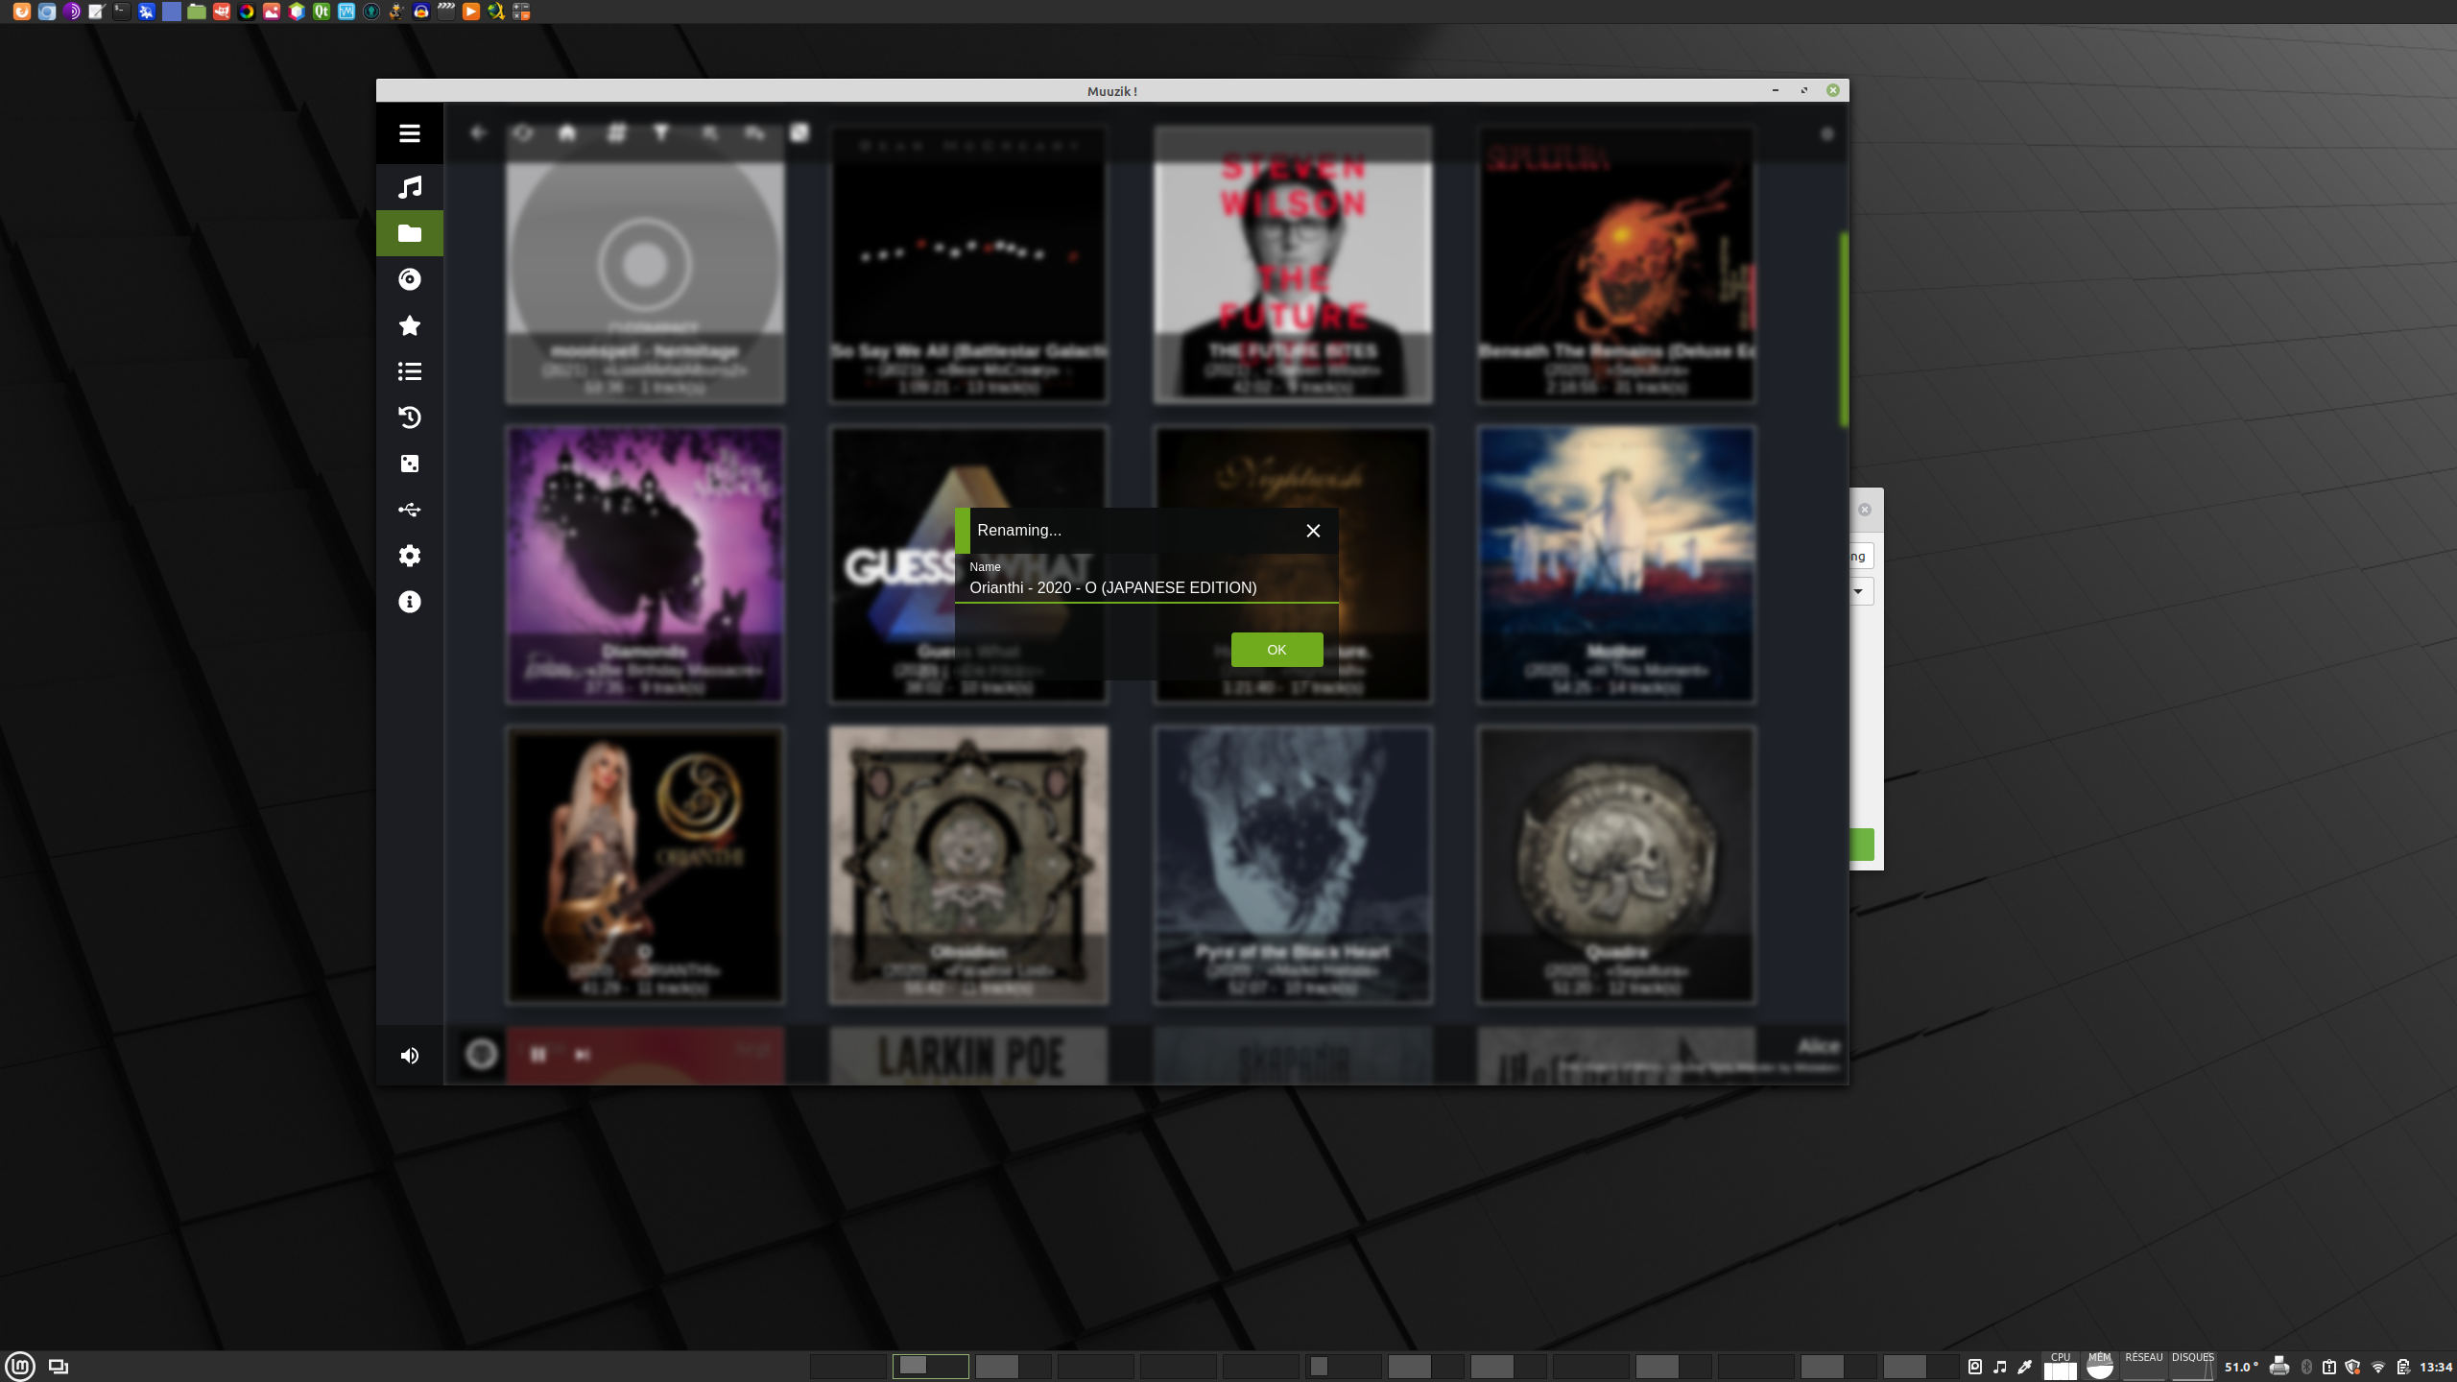Select the folder browser icon in sidebar
The height and width of the screenshot is (1382, 2457).
coord(410,233)
